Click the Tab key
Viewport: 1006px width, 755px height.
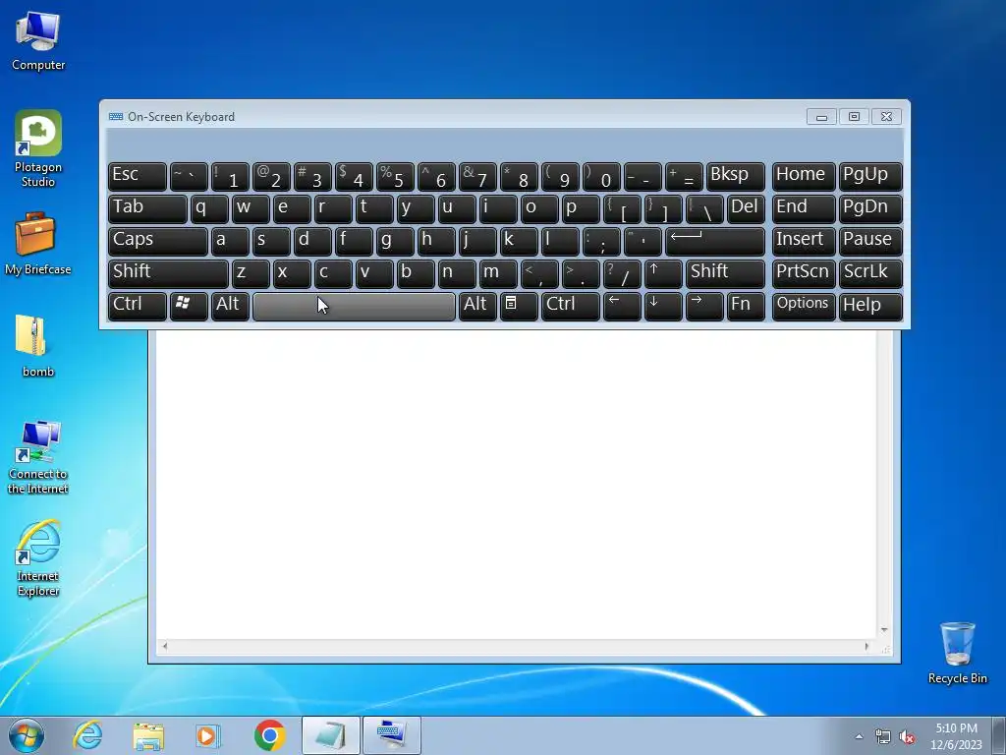tap(147, 209)
